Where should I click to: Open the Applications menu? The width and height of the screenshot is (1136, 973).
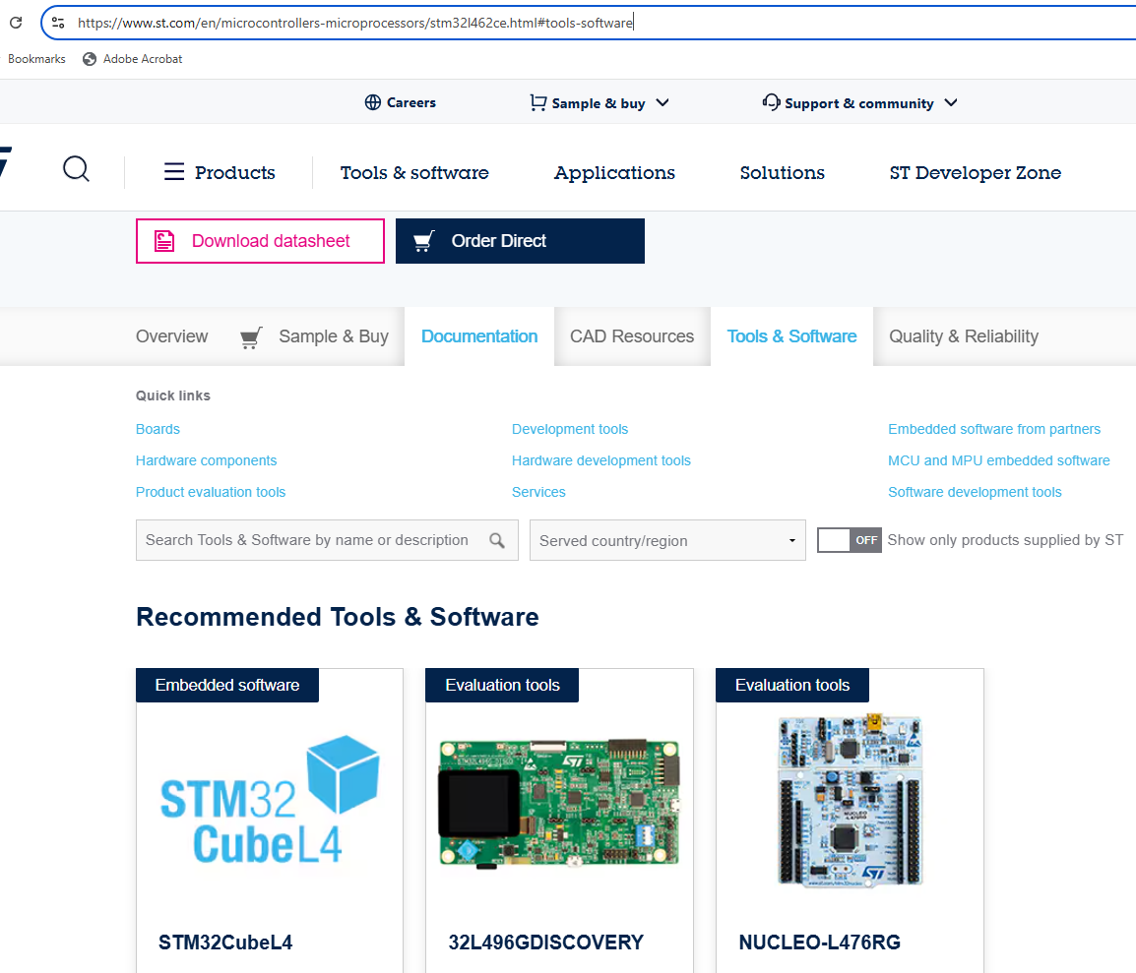pos(614,172)
